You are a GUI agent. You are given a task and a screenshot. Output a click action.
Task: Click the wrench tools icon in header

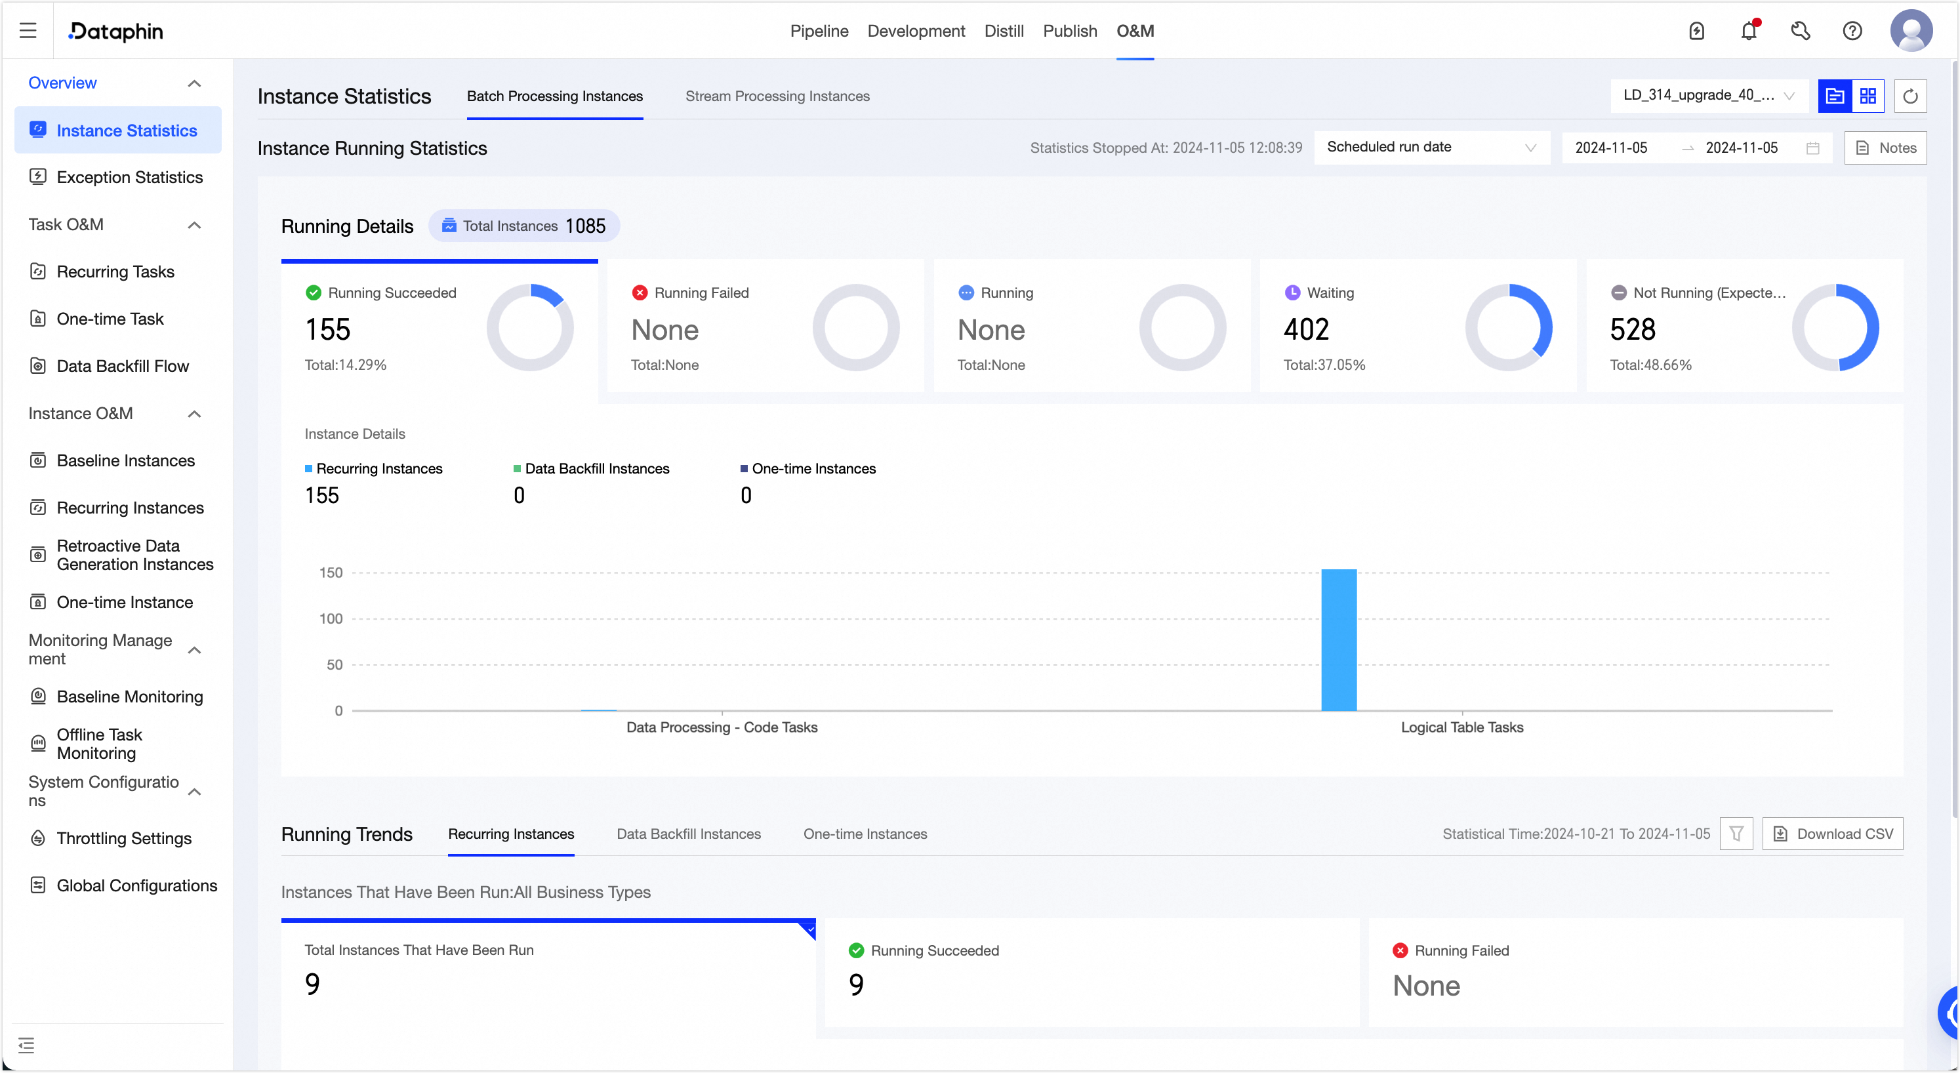coord(1800,31)
